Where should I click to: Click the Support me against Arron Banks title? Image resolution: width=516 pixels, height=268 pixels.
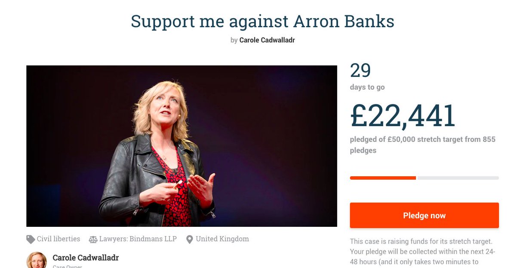pos(262,21)
